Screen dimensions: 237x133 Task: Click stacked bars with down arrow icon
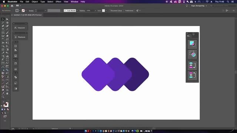192,65
